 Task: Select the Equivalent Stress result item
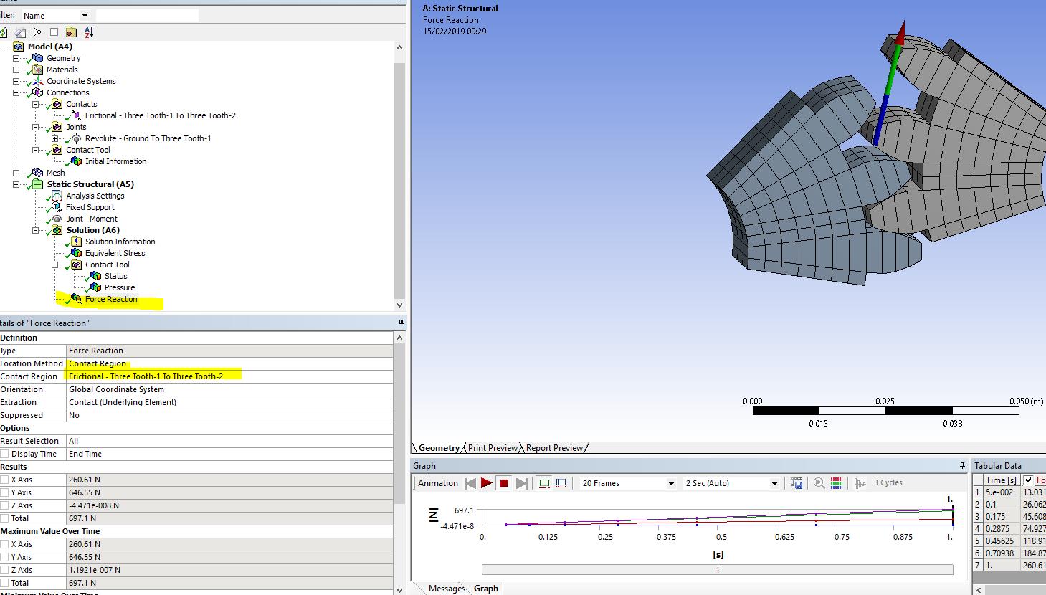click(x=115, y=253)
